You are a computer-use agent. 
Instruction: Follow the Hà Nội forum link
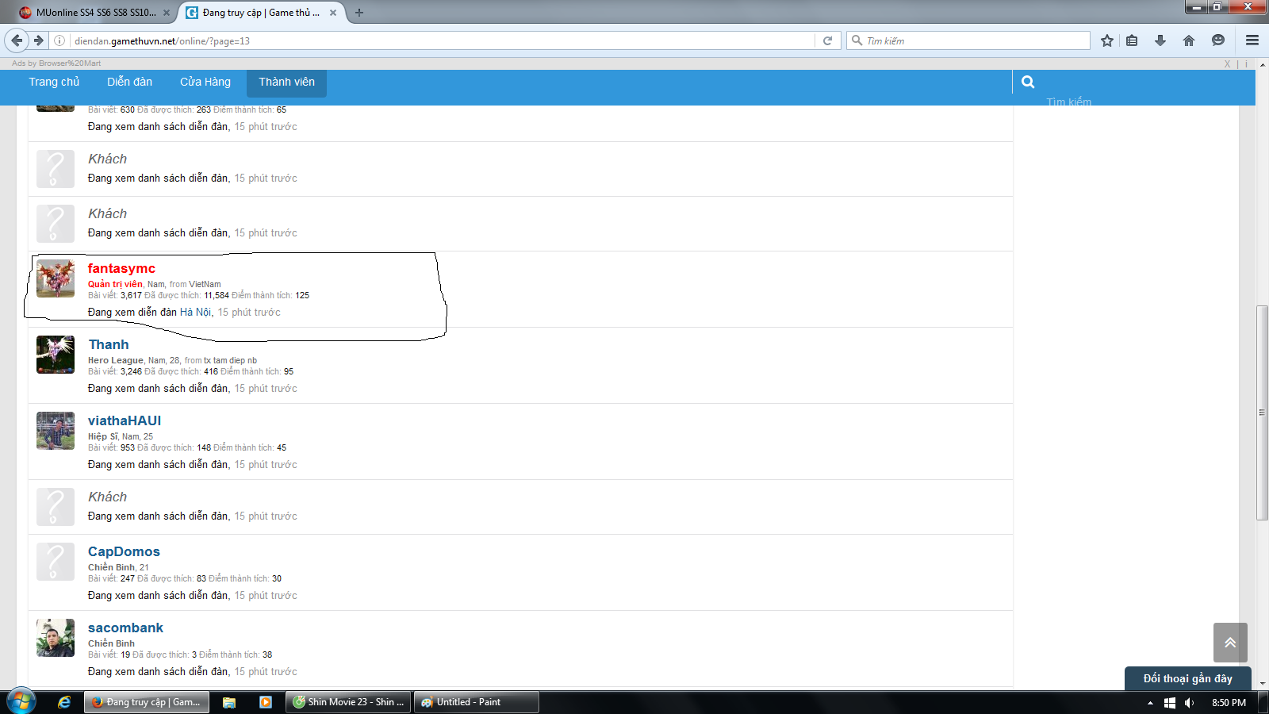click(195, 312)
